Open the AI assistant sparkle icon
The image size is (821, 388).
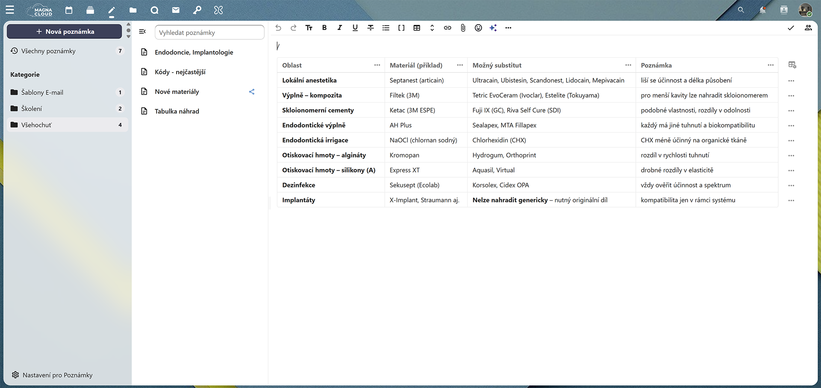coord(493,28)
